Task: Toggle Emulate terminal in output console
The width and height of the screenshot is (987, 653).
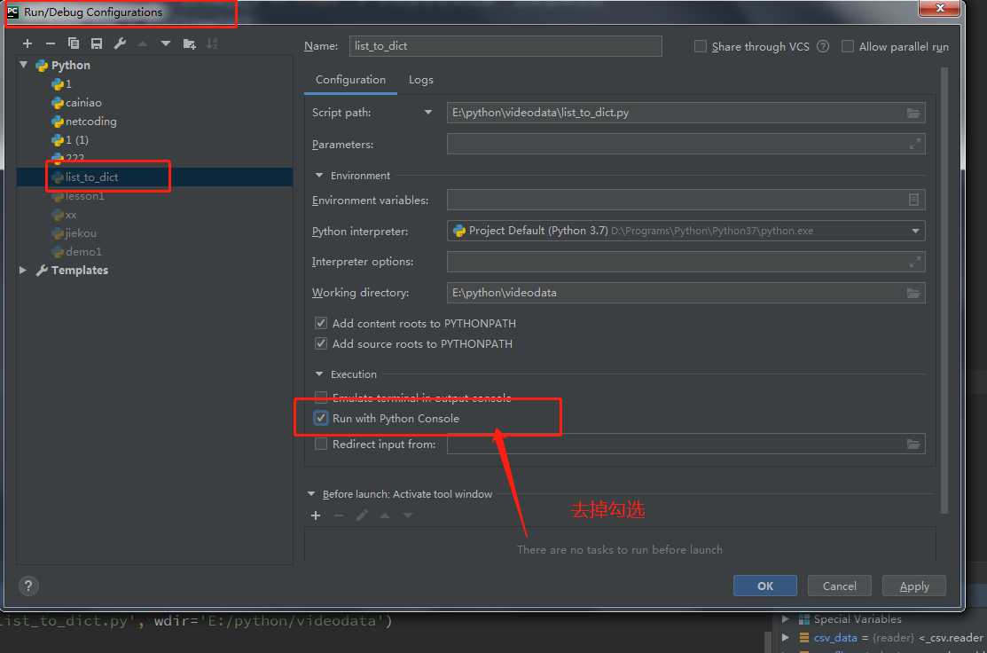Action: (x=321, y=397)
